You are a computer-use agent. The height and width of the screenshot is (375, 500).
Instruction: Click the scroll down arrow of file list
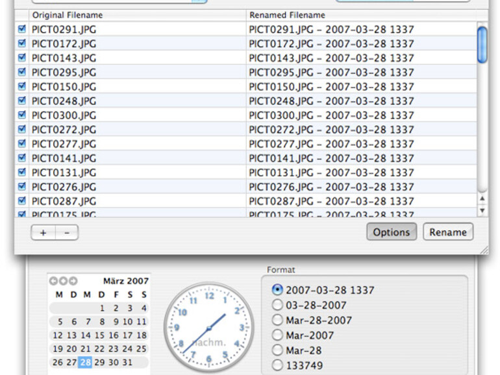(x=482, y=211)
